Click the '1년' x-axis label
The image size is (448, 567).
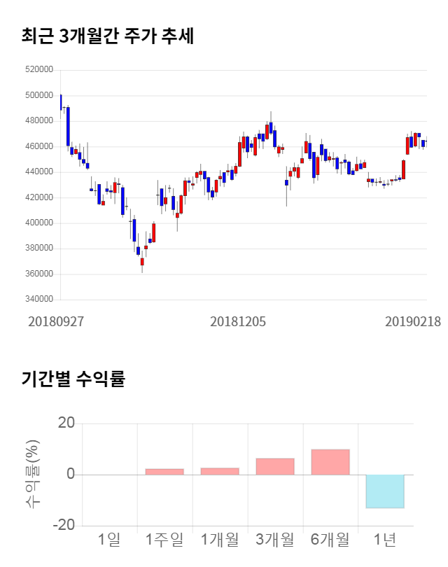click(385, 540)
